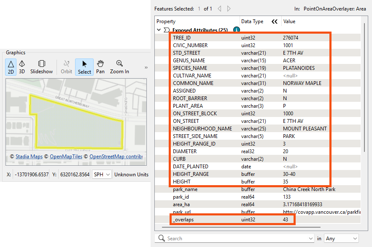Click the Zoom In tool
This screenshot has height=247, width=372.
[119, 66]
